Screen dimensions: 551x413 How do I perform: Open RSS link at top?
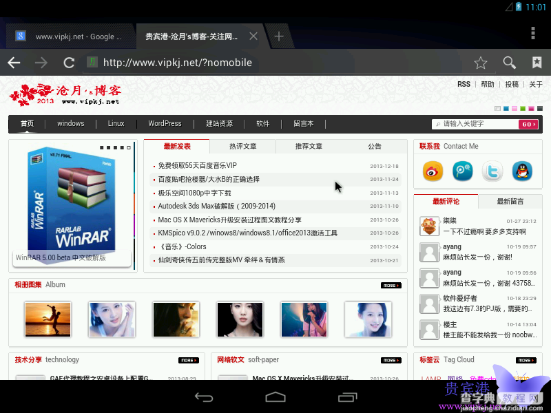[x=464, y=84]
